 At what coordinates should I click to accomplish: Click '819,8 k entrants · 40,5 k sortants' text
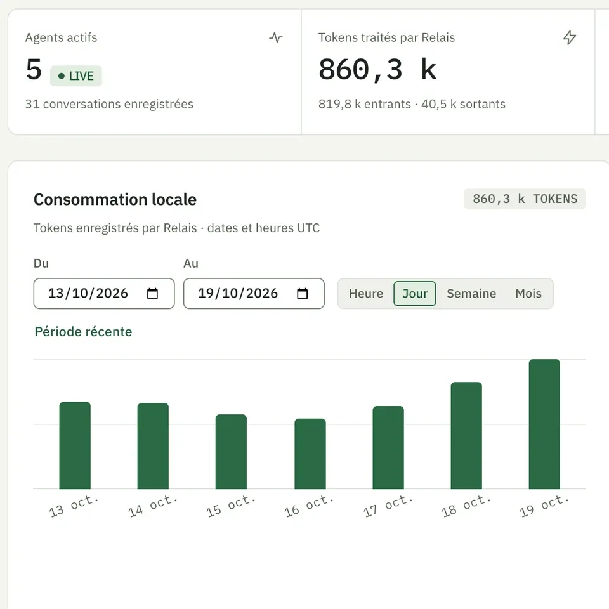[412, 104]
